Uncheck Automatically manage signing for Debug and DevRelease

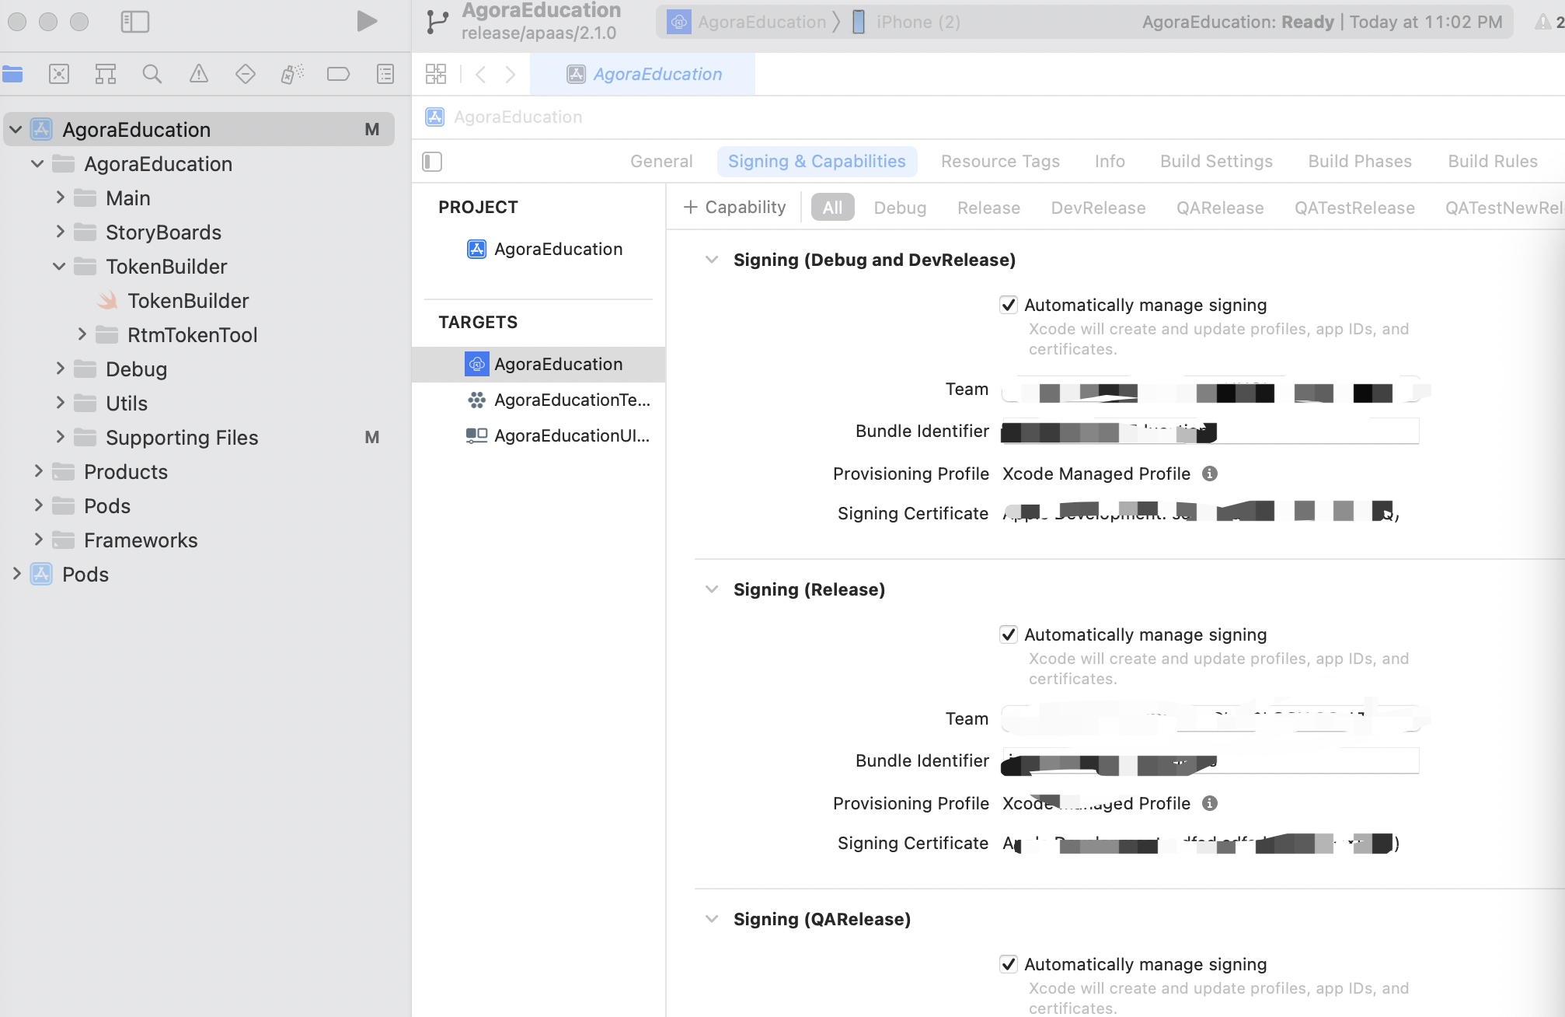(x=1009, y=305)
